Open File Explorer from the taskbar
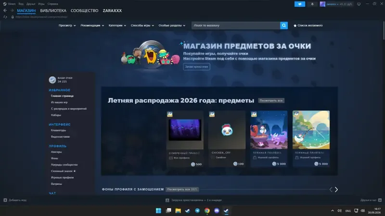 click(178, 211)
